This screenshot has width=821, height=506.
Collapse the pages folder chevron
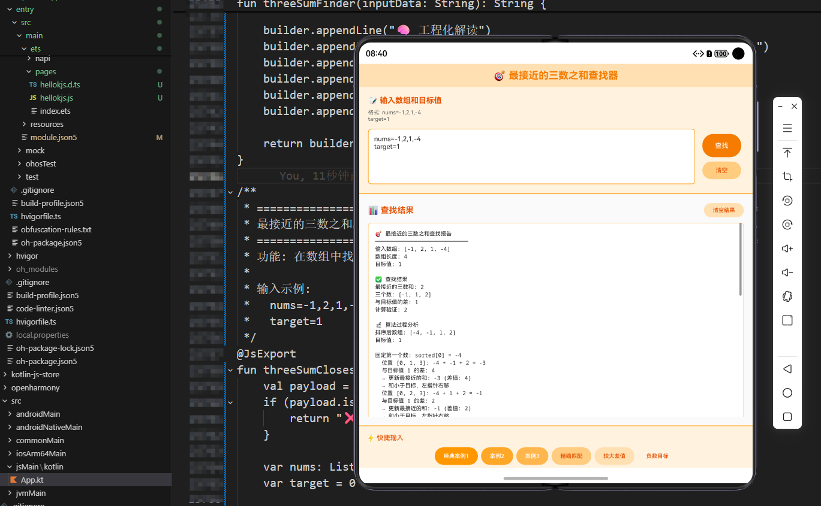(x=29, y=71)
